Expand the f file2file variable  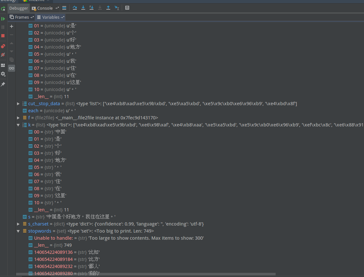[18, 118]
